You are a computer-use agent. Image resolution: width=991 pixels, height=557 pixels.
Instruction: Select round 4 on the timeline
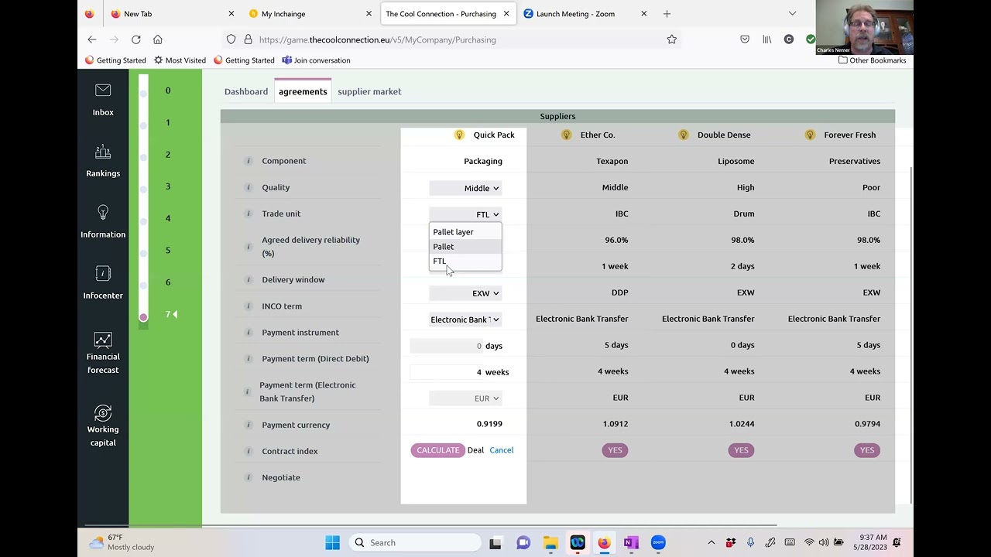pos(168,218)
